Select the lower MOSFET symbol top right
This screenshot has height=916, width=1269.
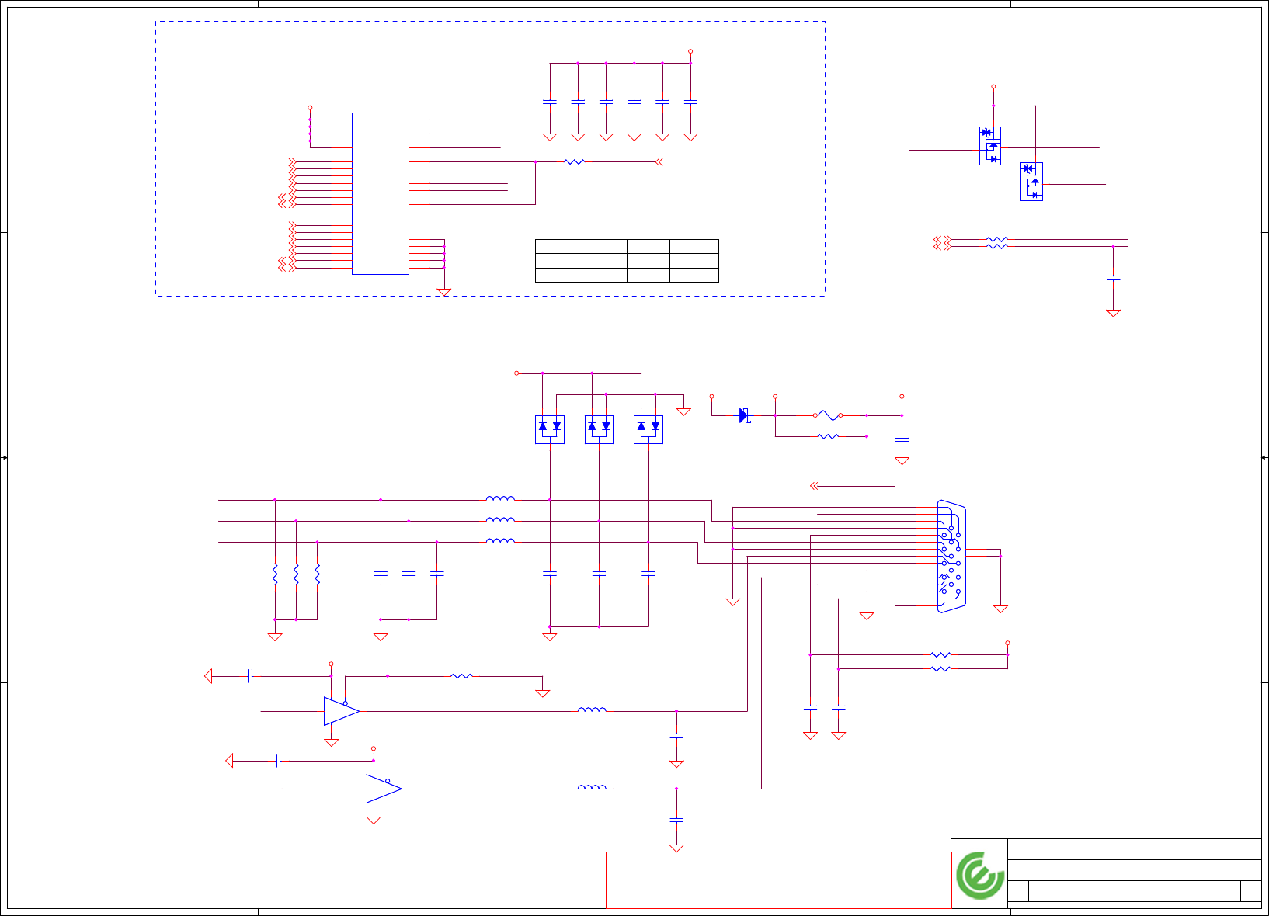1031,182
